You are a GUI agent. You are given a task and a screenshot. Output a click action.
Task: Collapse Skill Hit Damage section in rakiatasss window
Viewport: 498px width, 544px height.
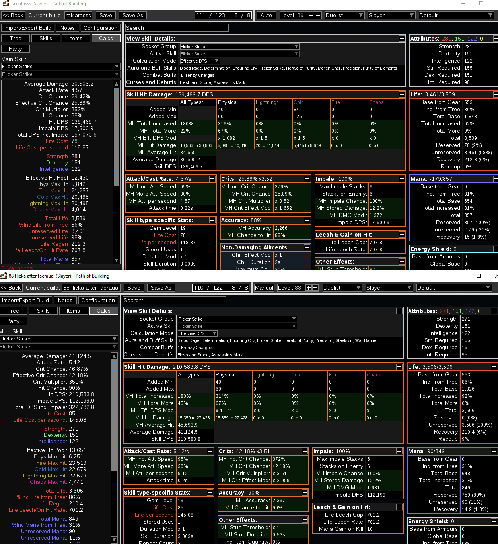(x=401, y=94)
